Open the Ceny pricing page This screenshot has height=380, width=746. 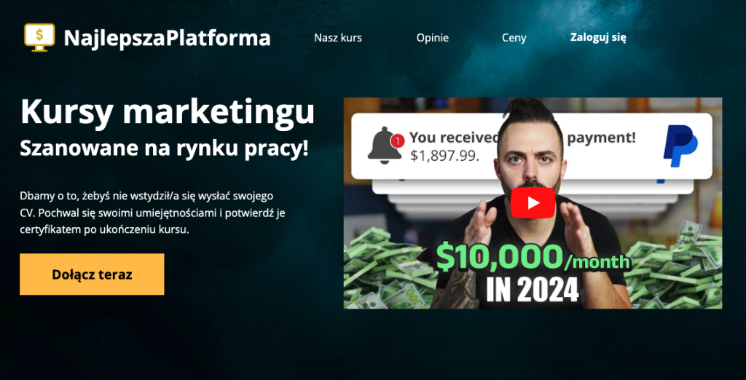[514, 38]
